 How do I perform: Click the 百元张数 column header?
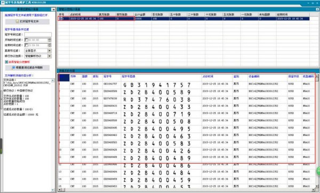[x=160, y=15]
